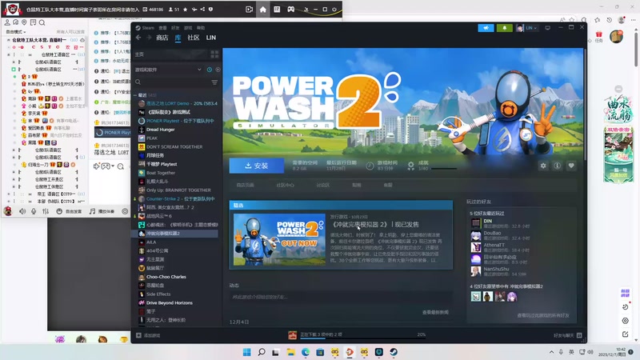
Task: Open 好友与聊天 friends and chat
Action: pos(567,335)
